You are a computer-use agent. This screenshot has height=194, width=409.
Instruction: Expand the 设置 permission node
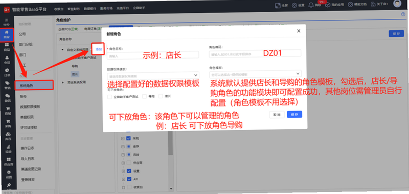(x=123, y=171)
